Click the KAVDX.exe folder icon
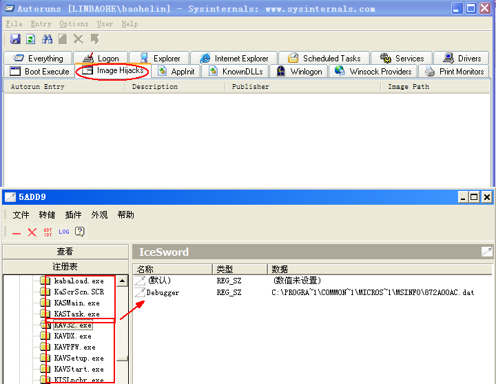496x384 pixels. (45, 336)
